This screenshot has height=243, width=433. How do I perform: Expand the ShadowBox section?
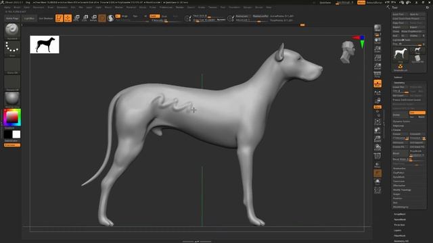tap(399, 168)
